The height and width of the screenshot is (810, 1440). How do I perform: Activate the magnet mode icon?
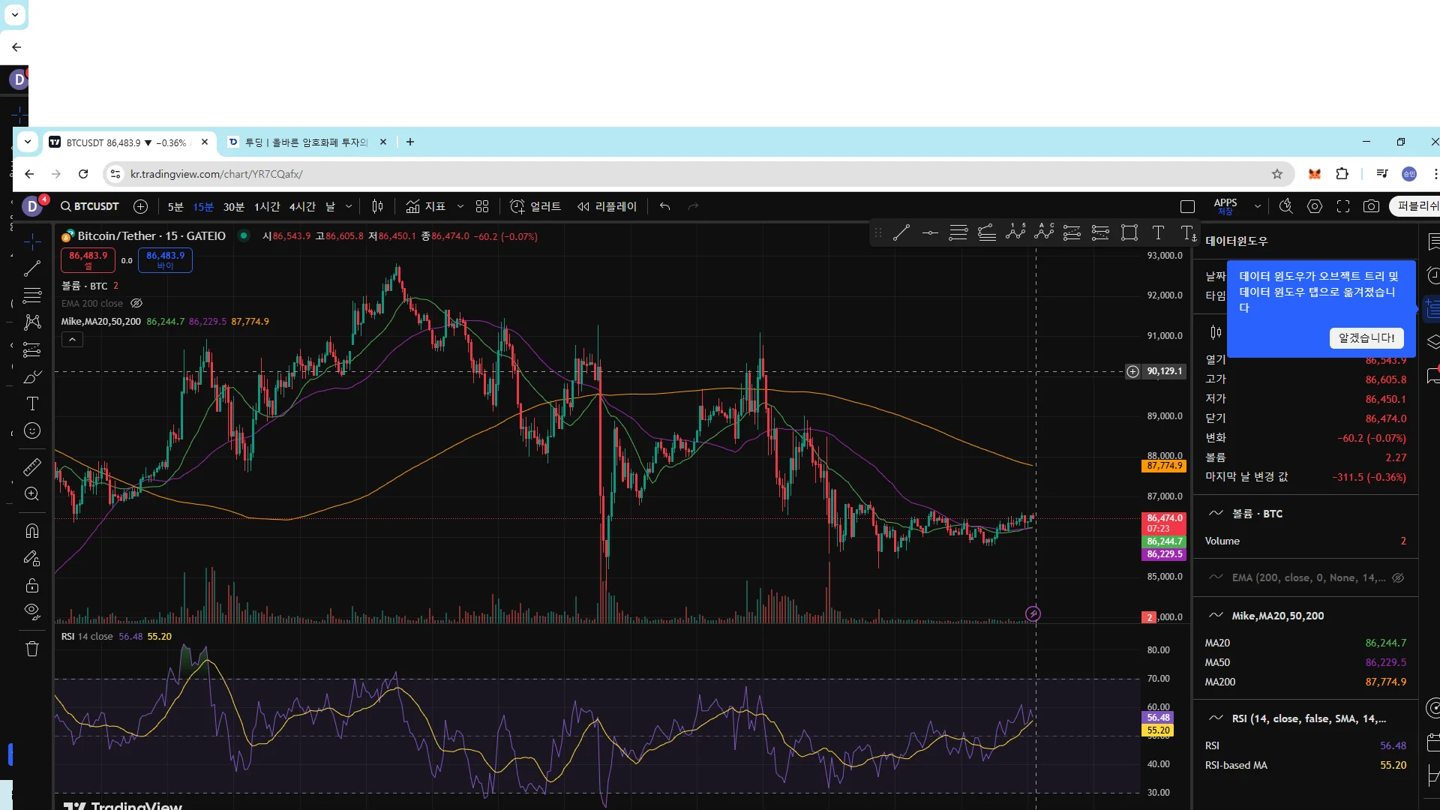click(32, 531)
